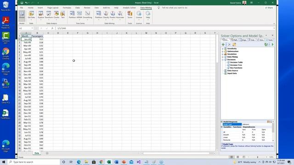294x165 pixels.
Task: Expand the Simulation tree node
Action: pyautogui.click(x=222, y=54)
